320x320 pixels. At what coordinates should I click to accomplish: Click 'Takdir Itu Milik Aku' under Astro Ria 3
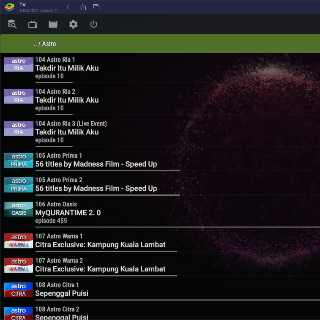(x=67, y=132)
